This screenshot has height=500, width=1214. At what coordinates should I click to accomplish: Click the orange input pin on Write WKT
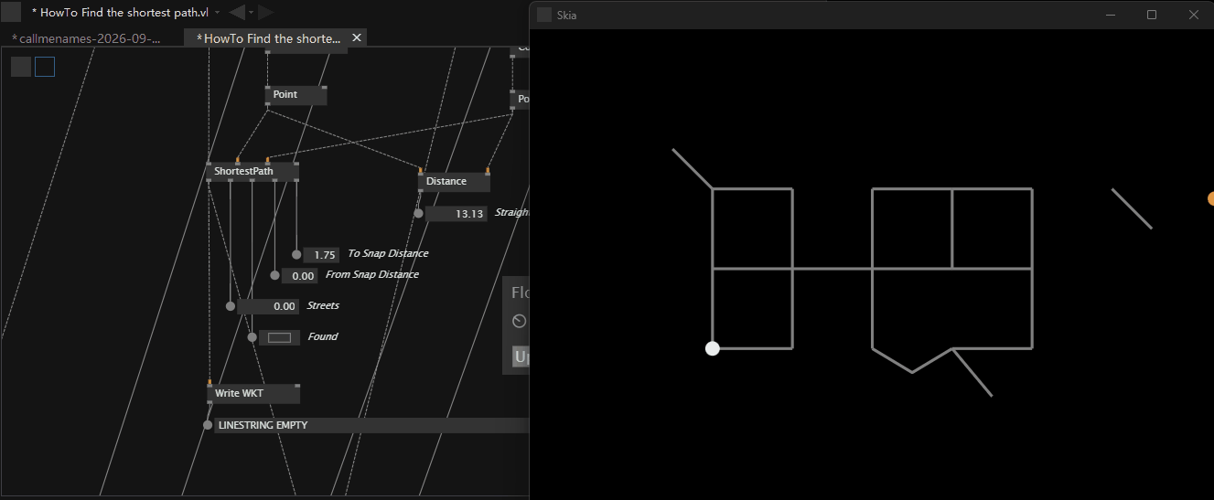(x=209, y=382)
